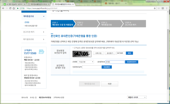
Task: Click the 947005 captcha image
Action: point(82,54)
